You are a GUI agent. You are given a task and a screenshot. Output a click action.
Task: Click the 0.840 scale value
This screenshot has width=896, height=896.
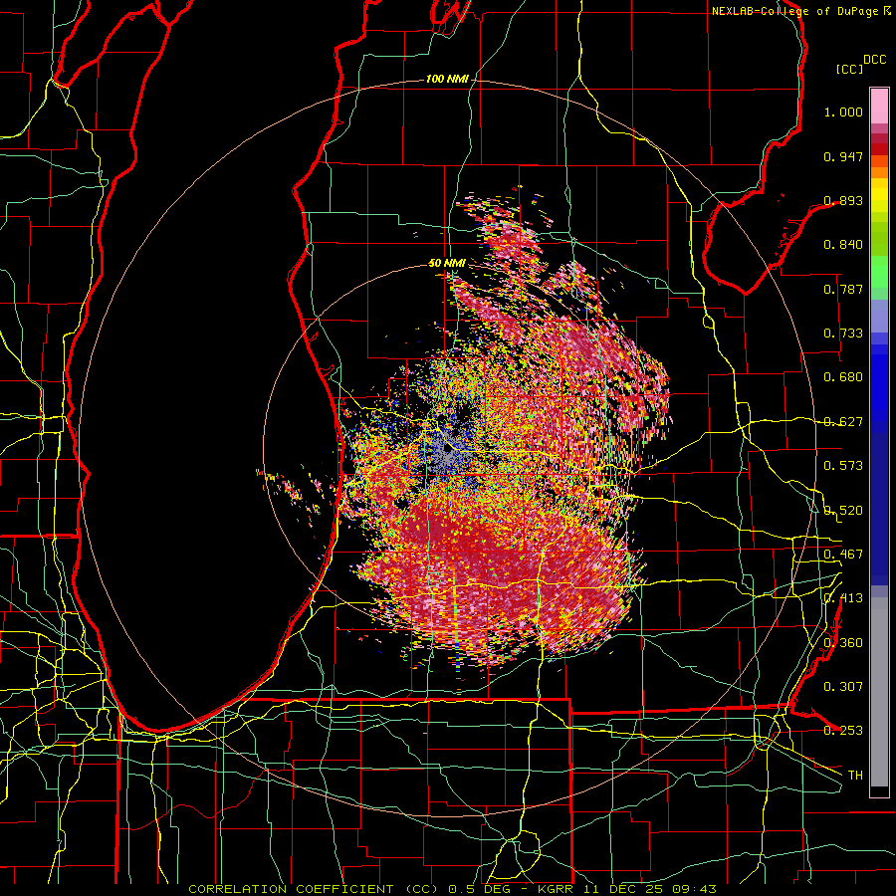pos(843,245)
